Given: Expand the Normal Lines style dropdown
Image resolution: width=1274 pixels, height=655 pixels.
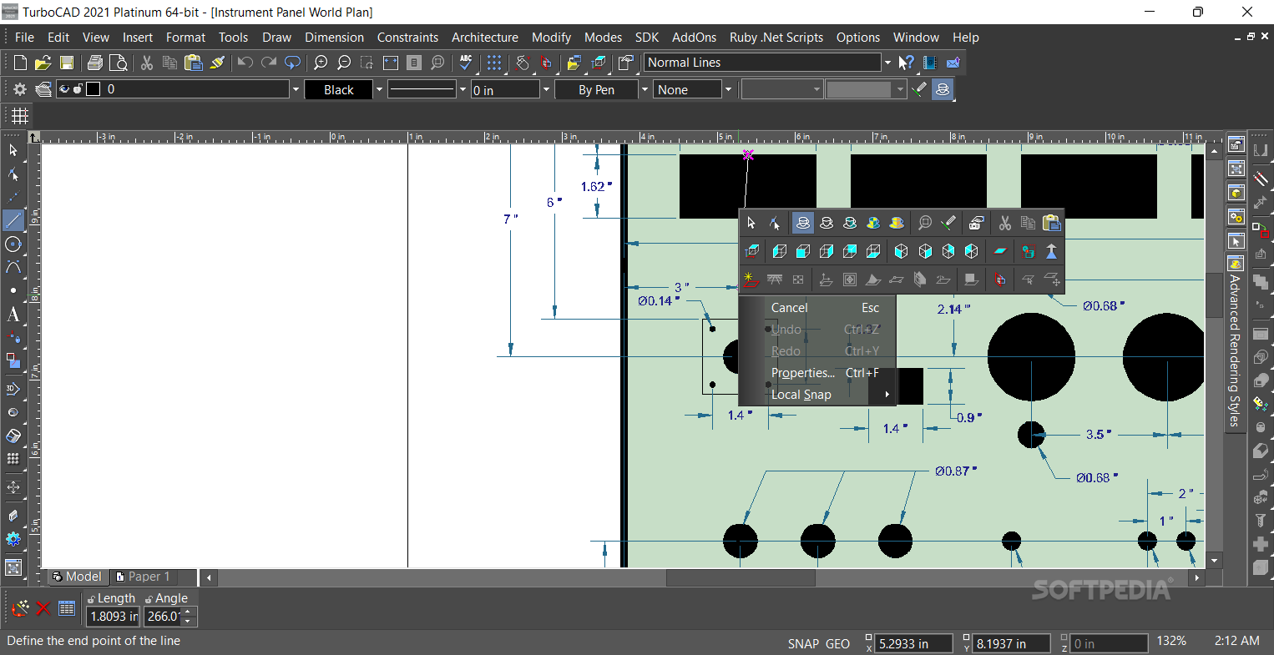Looking at the screenshot, I should tap(887, 63).
